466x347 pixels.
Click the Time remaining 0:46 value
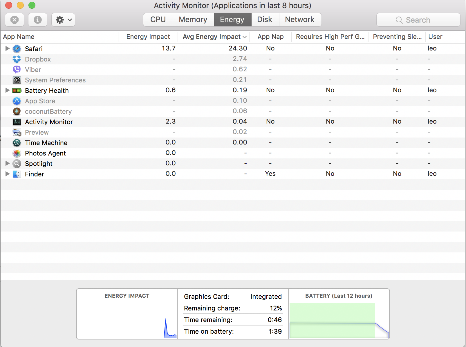point(275,320)
